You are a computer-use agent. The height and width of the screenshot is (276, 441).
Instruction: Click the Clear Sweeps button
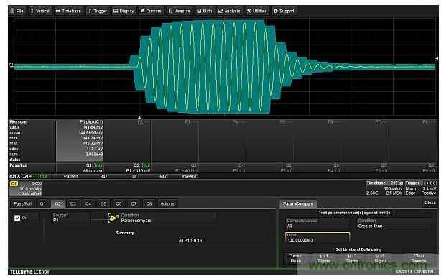point(419,258)
